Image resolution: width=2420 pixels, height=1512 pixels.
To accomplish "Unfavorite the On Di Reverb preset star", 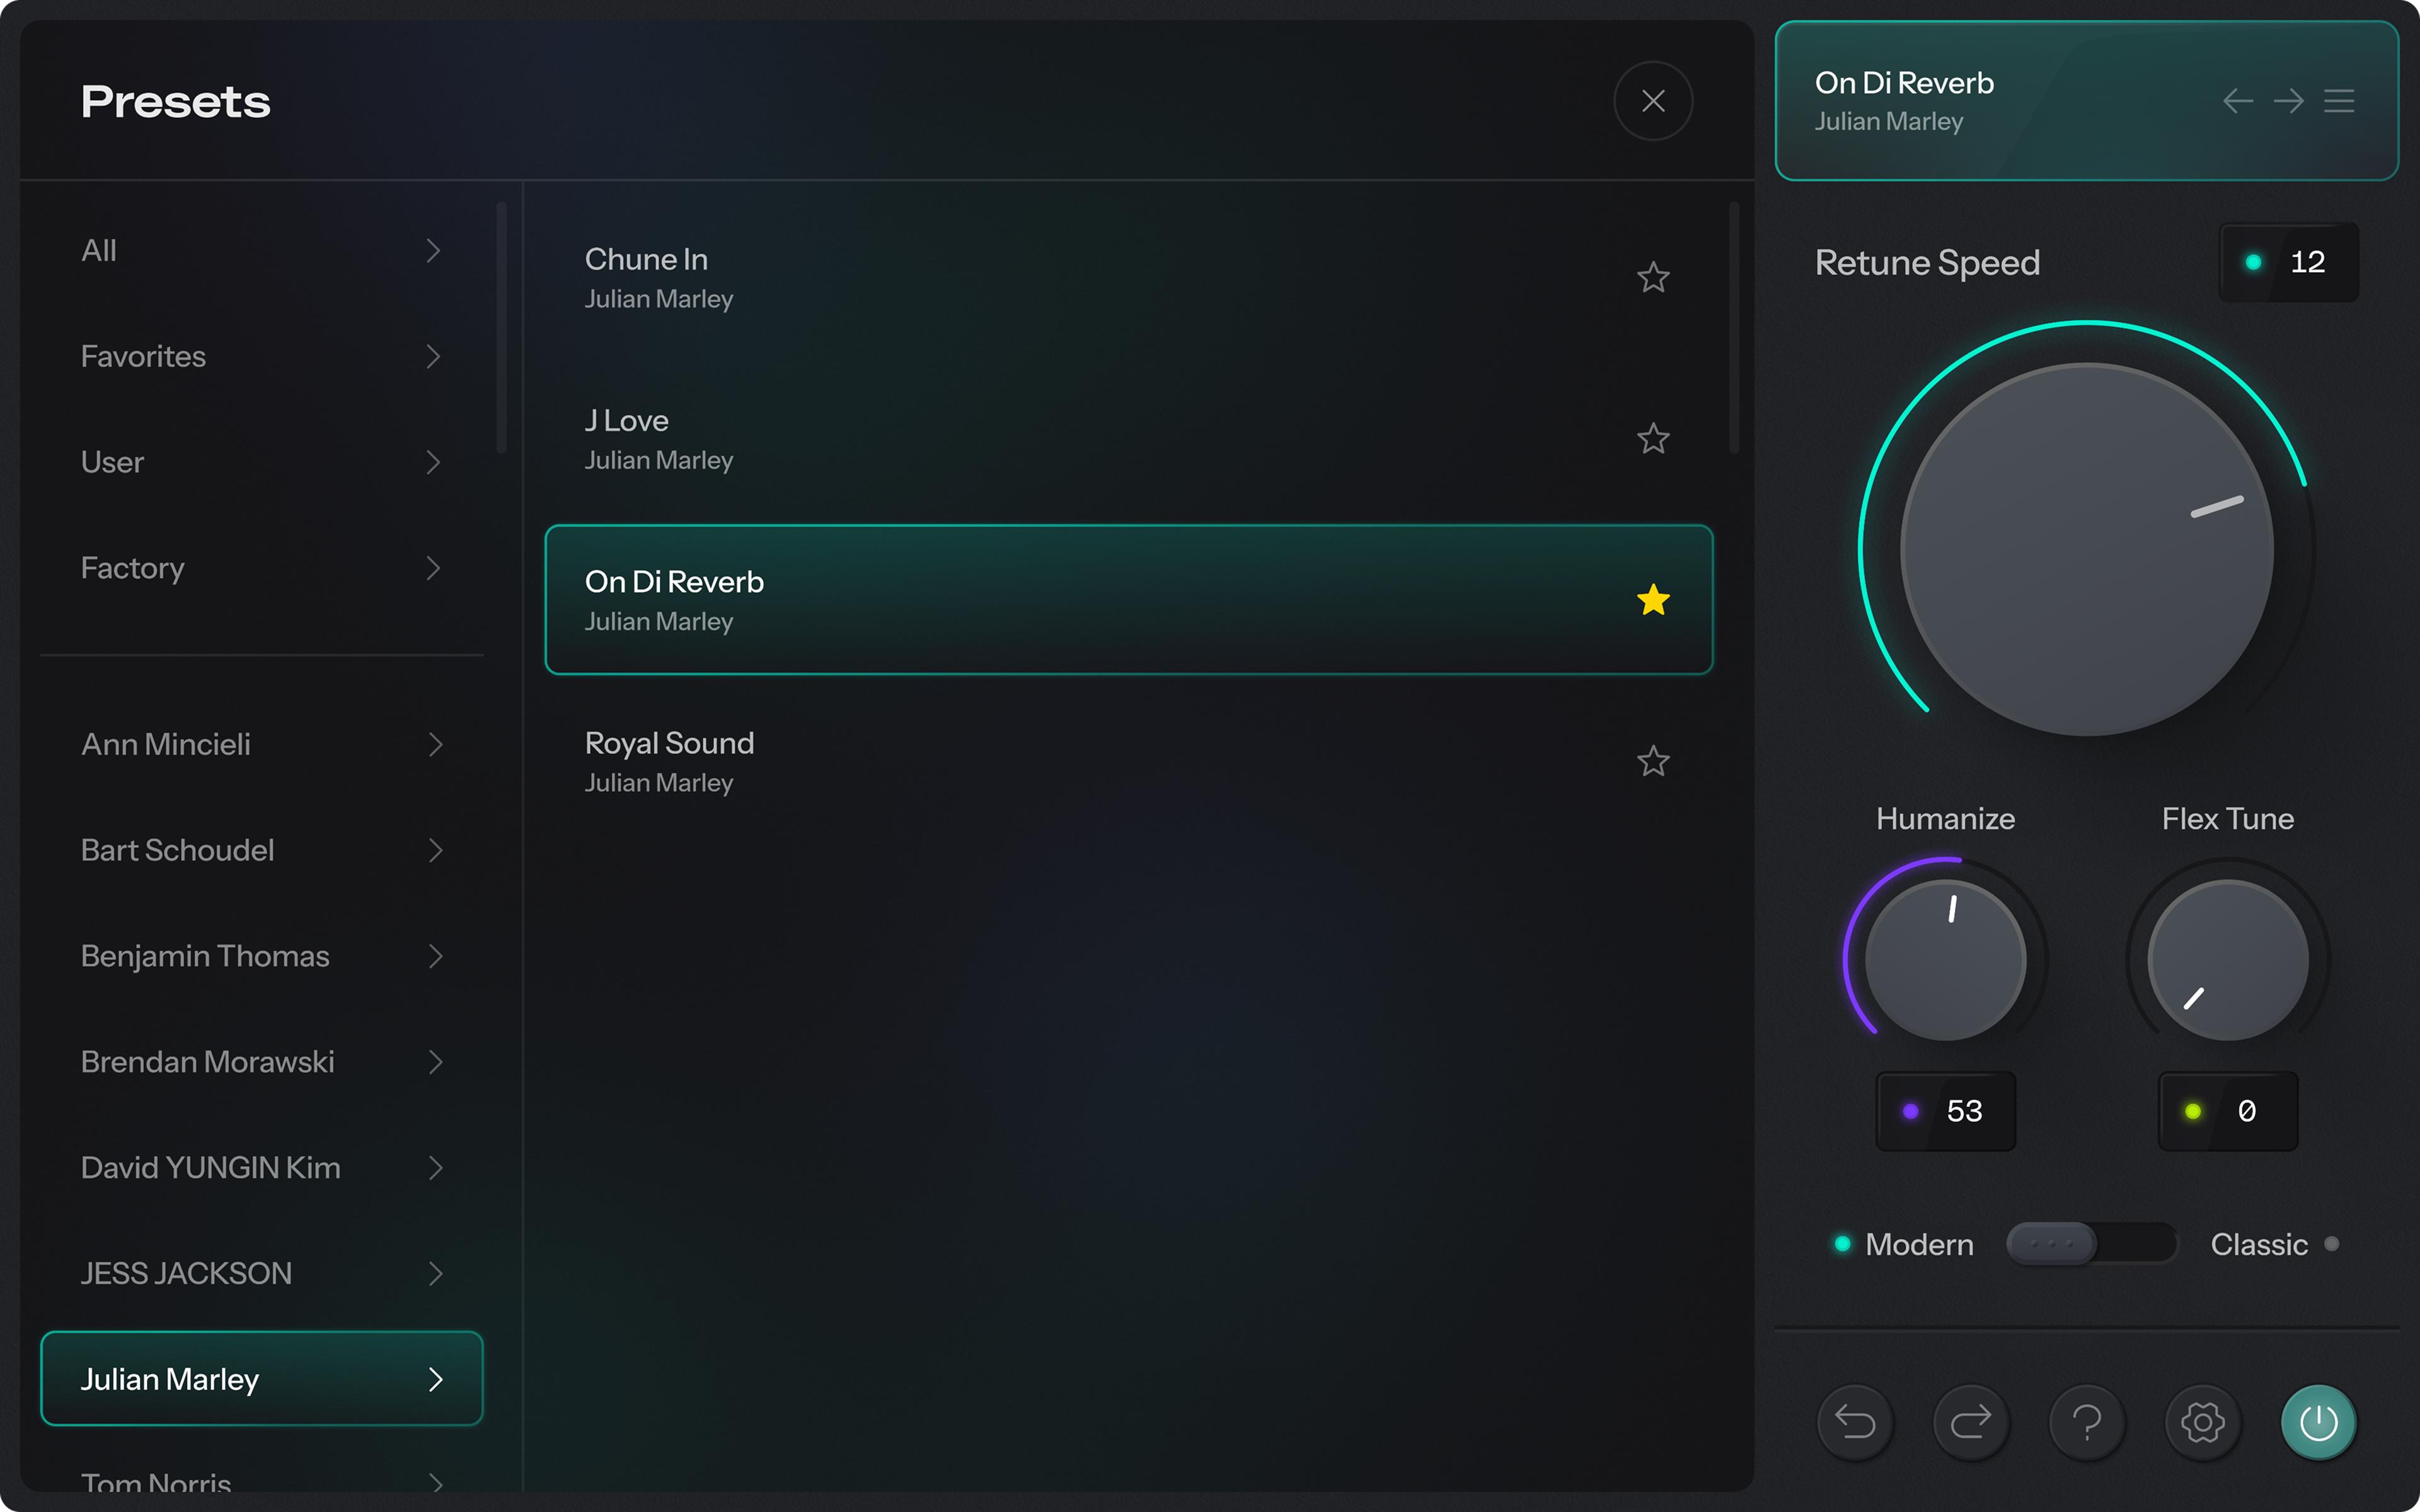I will coord(1653,600).
